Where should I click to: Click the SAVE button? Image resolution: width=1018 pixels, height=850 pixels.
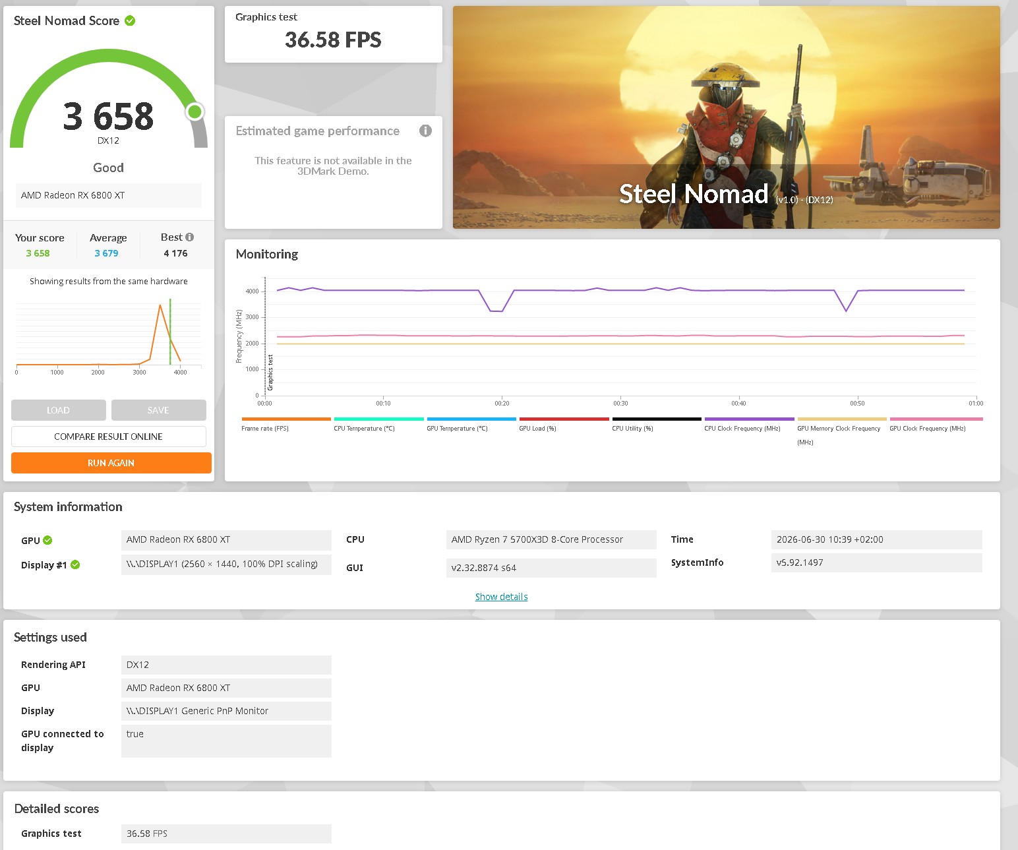[x=158, y=410]
